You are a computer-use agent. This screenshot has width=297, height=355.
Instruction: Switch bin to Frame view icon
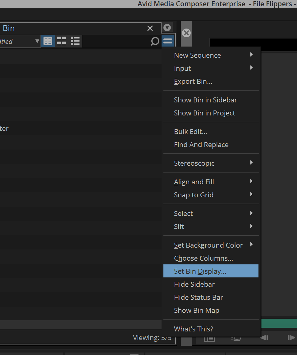pos(62,41)
